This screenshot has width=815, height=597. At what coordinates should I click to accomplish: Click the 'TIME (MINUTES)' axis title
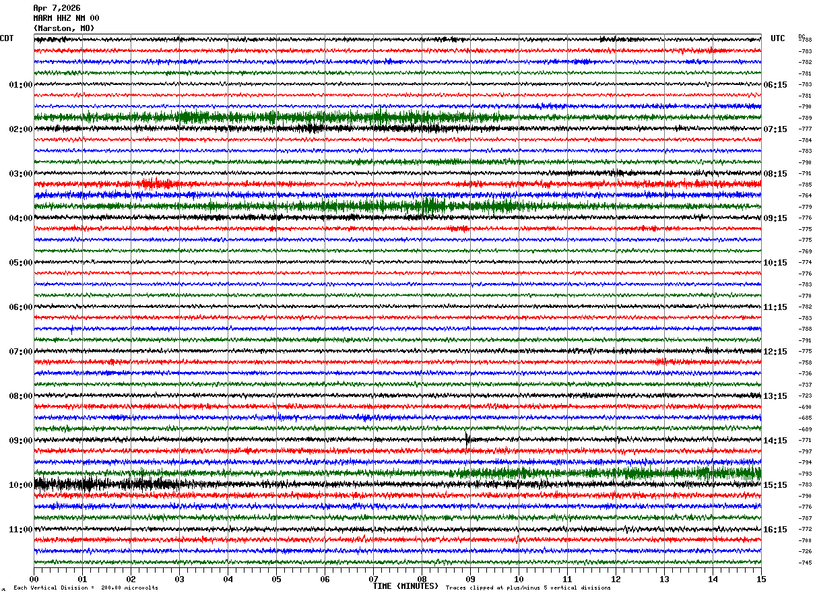point(405,586)
